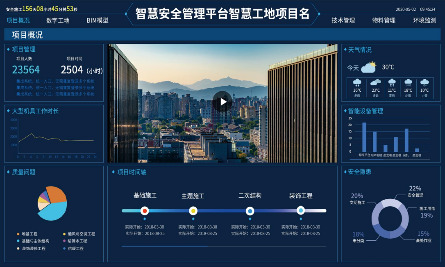The image size is (445, 267).
Task: Click the red 基础施工 timeline marker
Action: [x=144, y=211]
